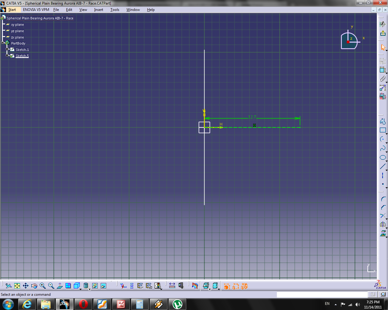Select the xy plane tree item
The image size is (388, 310).
coord(17,25)
